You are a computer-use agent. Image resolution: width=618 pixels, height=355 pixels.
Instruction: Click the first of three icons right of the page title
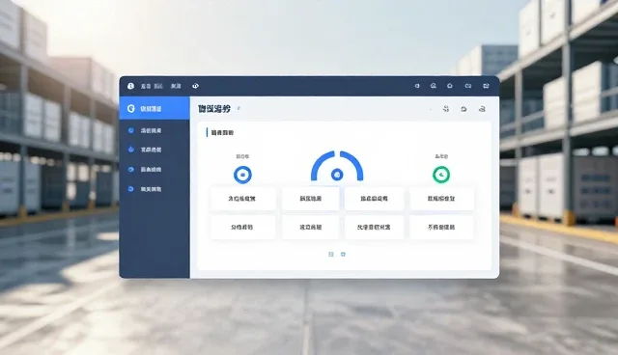[446, 109]
